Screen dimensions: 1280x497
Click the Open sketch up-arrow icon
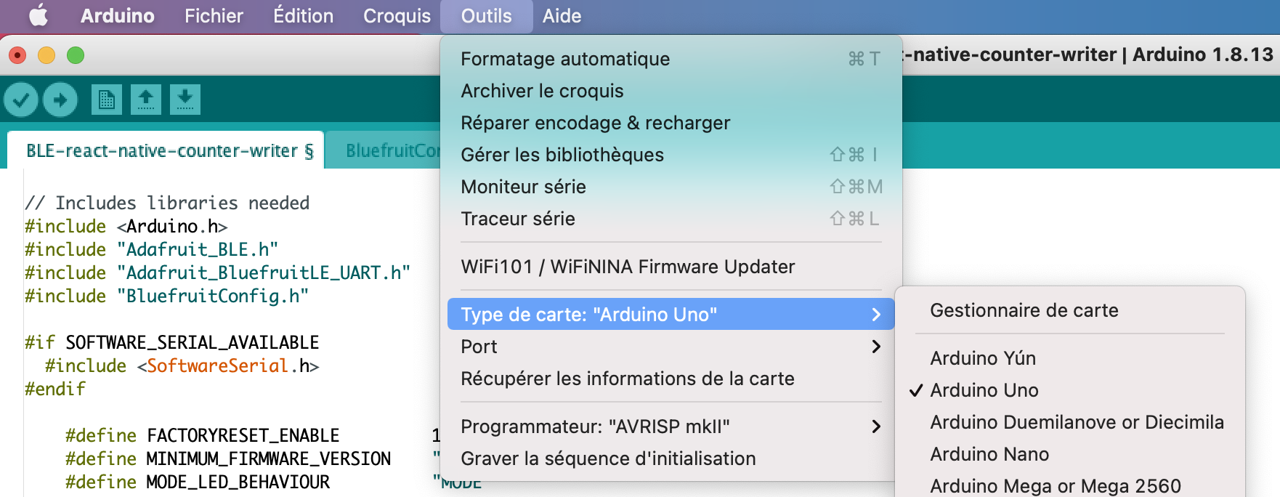click(146, 100)
